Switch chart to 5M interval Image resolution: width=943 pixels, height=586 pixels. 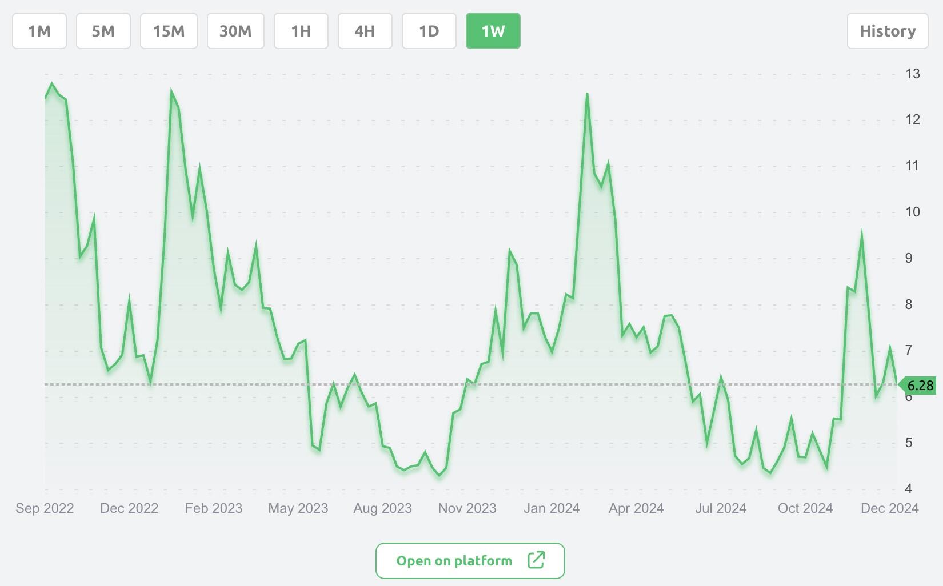[103, 31]
